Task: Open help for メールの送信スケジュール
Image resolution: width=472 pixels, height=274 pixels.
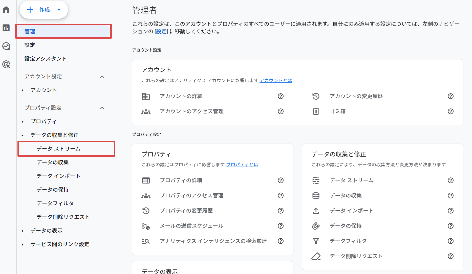Action: [x=281, y=226]
